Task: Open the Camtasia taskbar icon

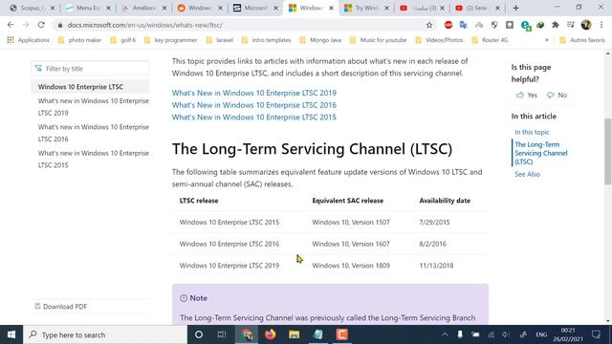Action: [342, 334]
